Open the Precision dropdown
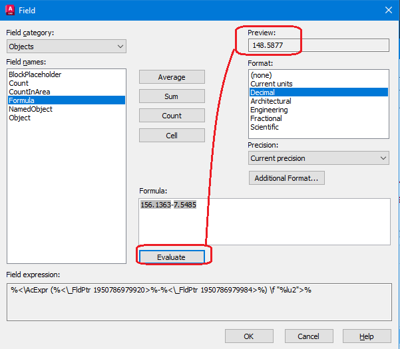This screenshot has width=400, height=349. (x=319, y=158)
